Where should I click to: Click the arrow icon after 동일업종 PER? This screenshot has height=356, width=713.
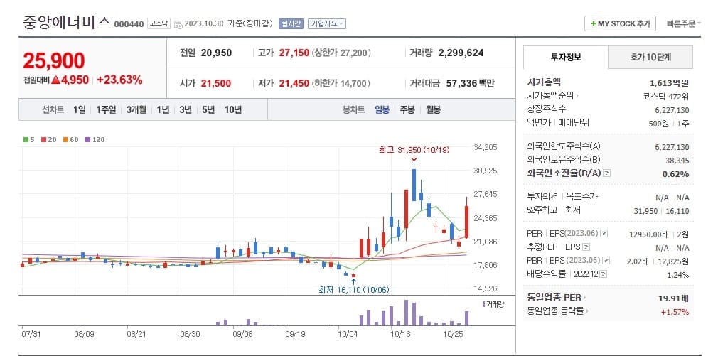point(584,298)
